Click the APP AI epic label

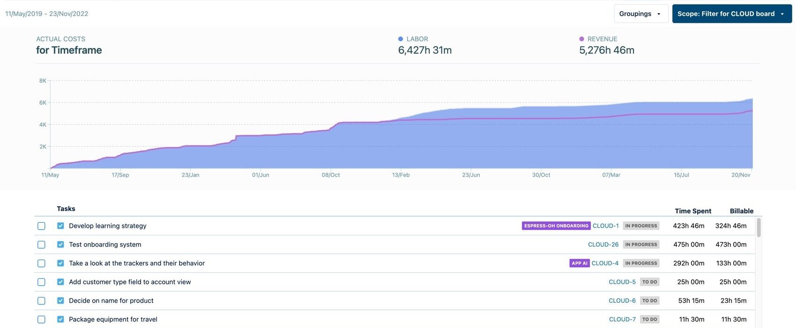click(x=579, y=263)
